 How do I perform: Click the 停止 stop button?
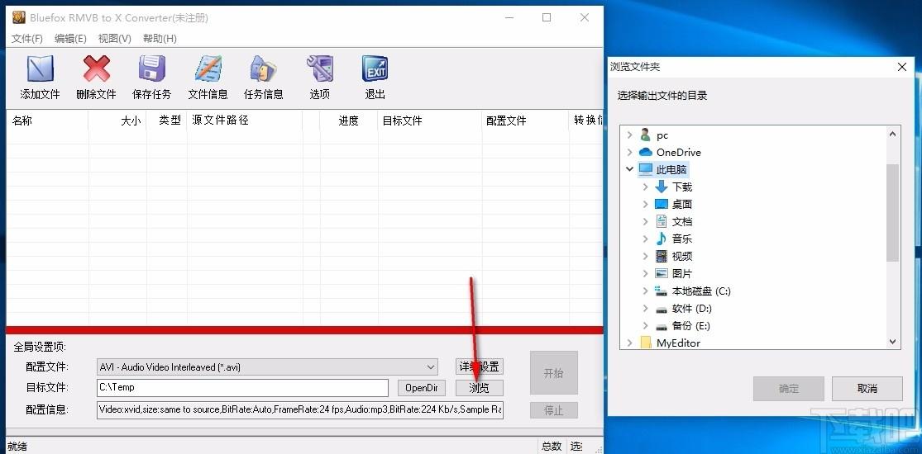(x=553, y=410)
